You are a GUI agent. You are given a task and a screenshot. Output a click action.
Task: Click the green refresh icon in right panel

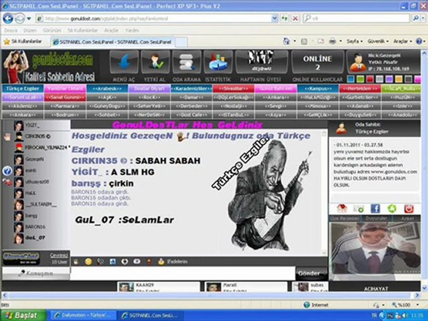click(x=392, y=209)
